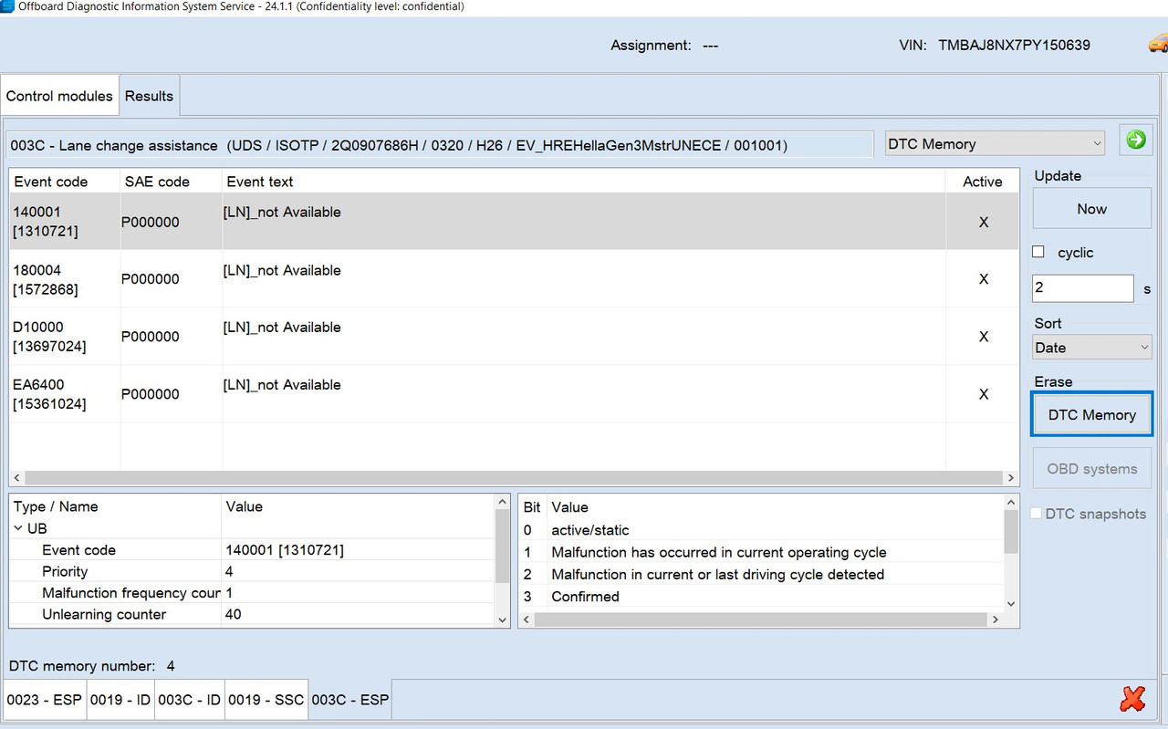This screenshot has width=1168, height=729.
Task: Click the Unlearning counter row
Action: [253, 614]
